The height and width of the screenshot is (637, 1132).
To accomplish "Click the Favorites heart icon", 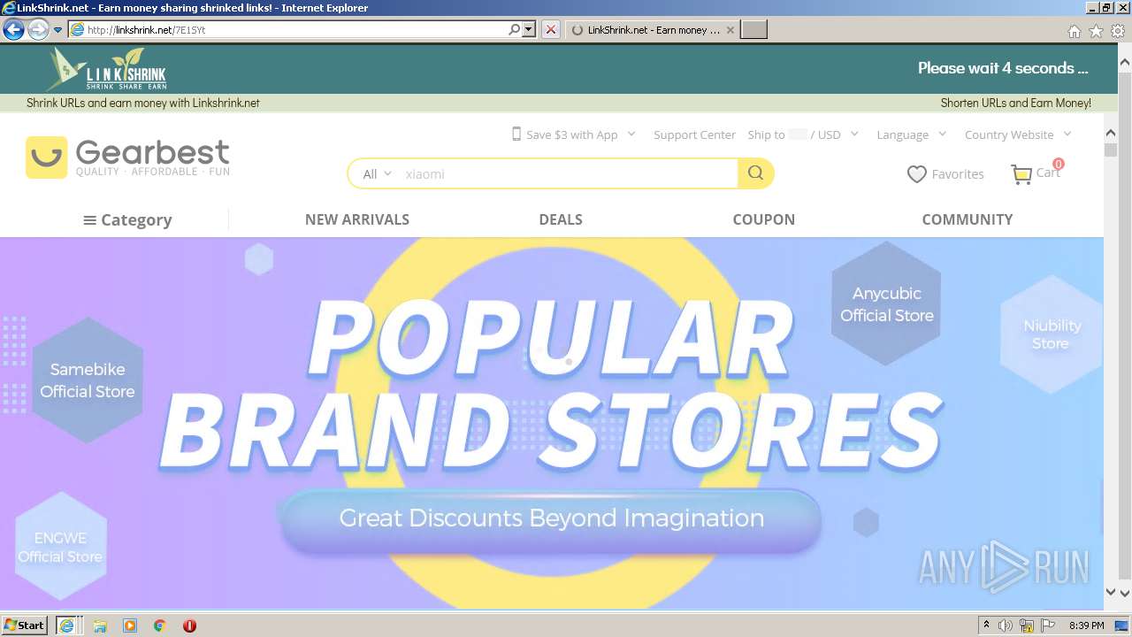I will 917,174.
